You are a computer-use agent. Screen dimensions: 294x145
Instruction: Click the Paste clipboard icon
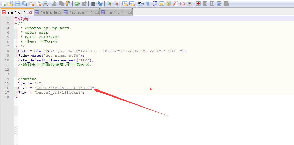click(x=68, y=4)
